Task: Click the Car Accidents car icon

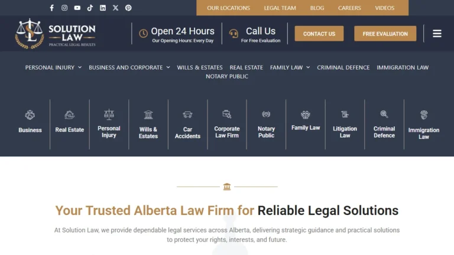Action: [x=187, y=115]
